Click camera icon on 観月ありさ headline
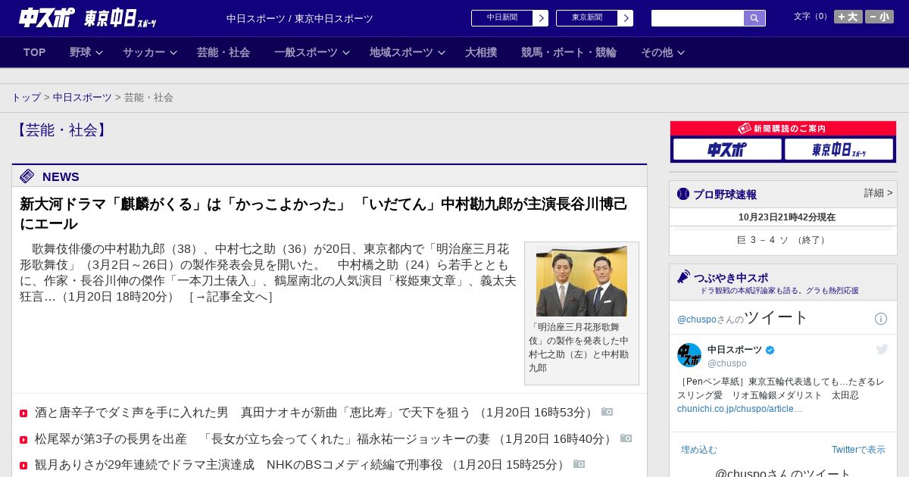Image resolution: width=909 pixels, height=477 pixels. [579, 464]
